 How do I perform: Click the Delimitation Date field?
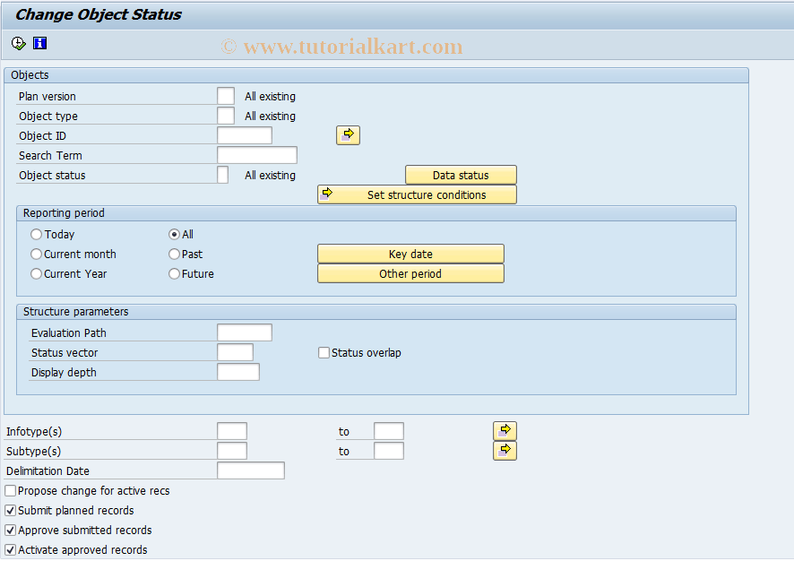coord(251,470)
